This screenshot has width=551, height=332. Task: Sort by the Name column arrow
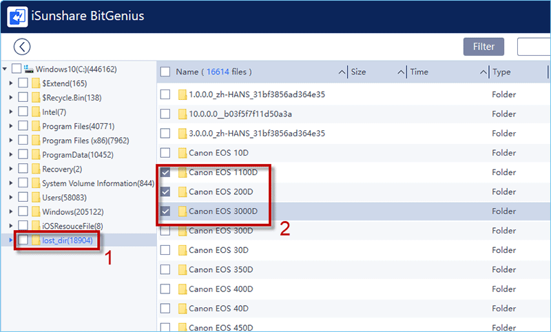(342, 72)
